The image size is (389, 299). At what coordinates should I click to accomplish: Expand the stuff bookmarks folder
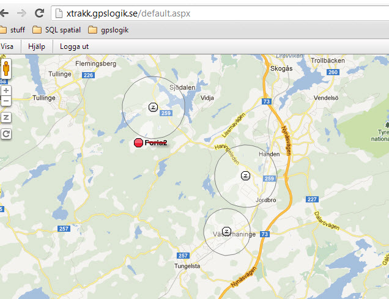(12, 30)
